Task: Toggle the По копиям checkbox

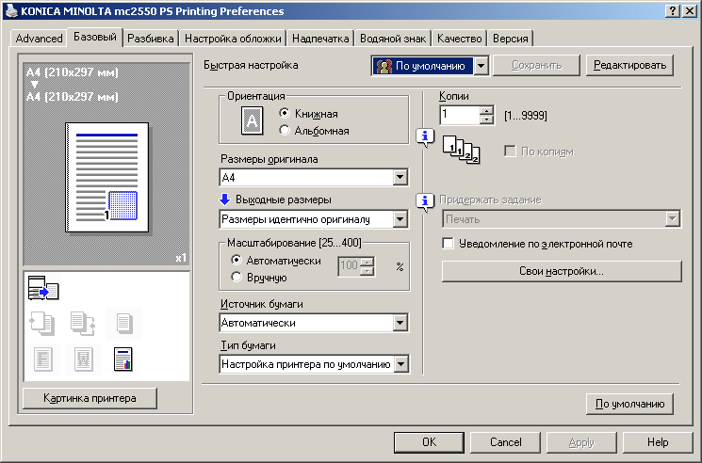Action: (x=510, y=152)
